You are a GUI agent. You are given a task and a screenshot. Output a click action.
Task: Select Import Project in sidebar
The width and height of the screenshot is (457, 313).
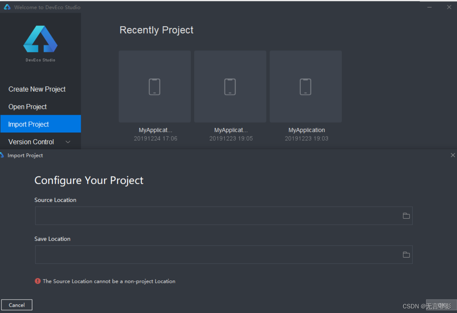[40, 124]
